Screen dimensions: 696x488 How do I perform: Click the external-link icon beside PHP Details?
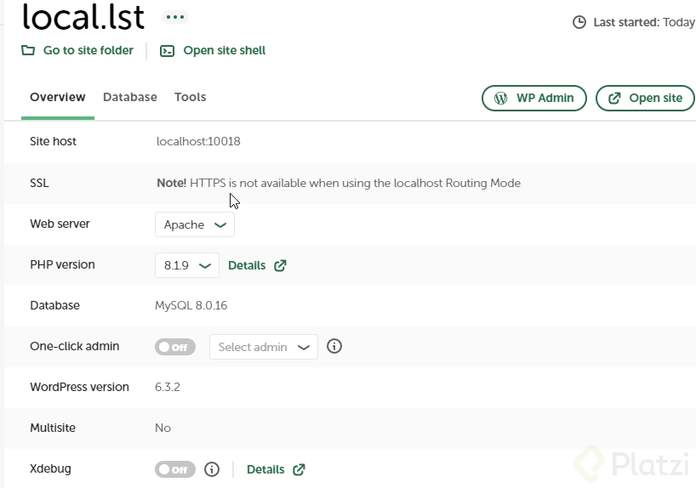click(280, 265)
